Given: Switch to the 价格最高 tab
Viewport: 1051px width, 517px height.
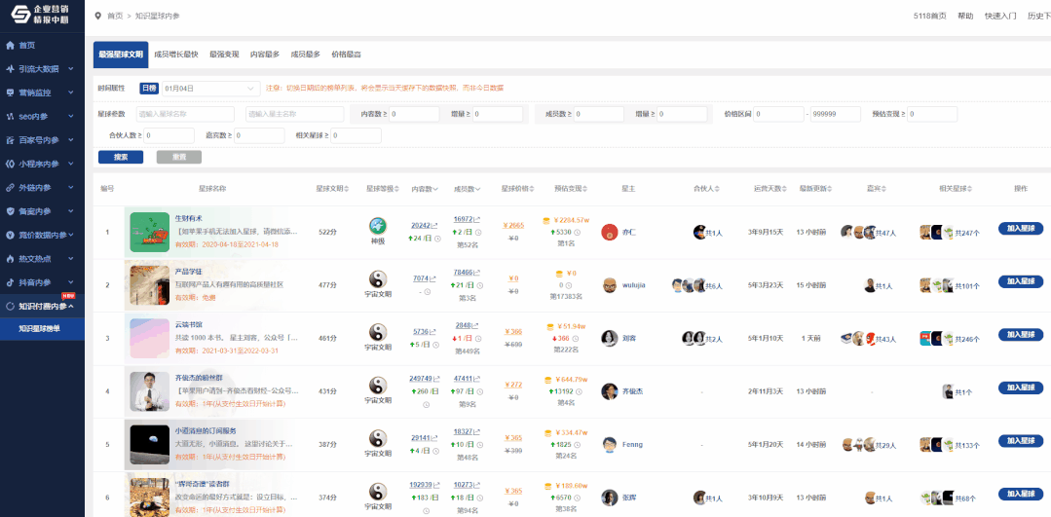Looking at the screenshot, I should (346, 55).
